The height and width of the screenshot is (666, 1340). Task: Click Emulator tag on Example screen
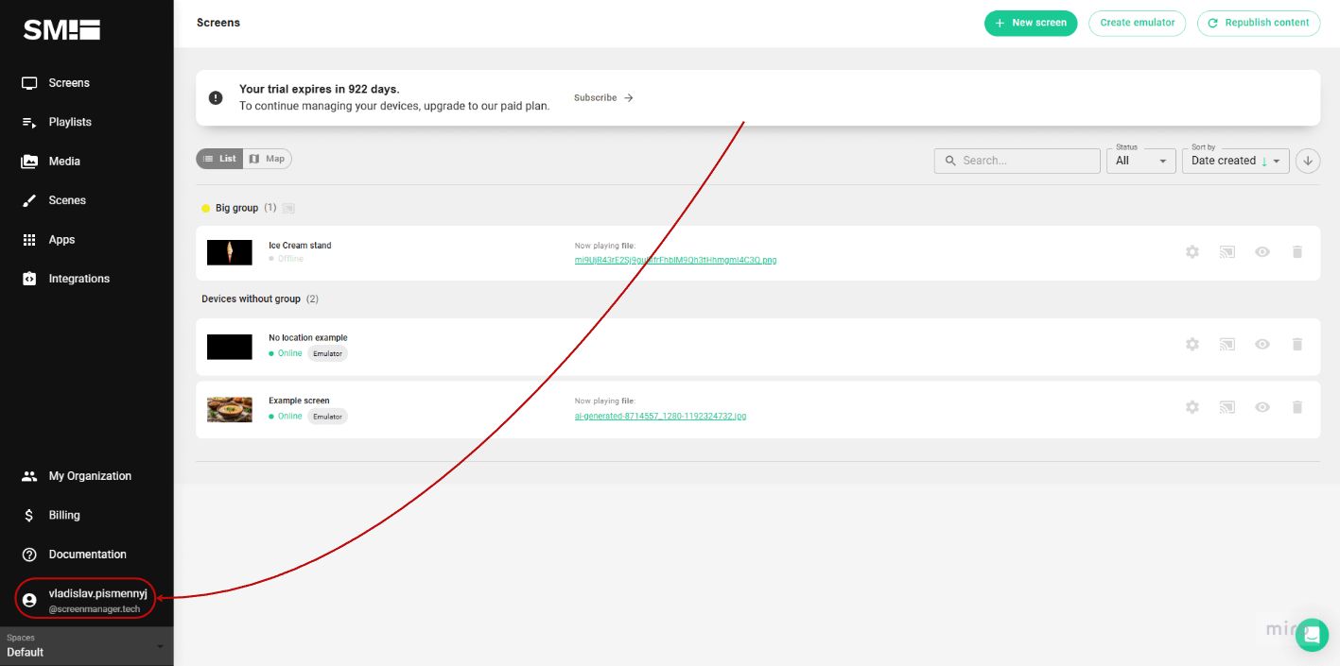click(x=327, y=416)
